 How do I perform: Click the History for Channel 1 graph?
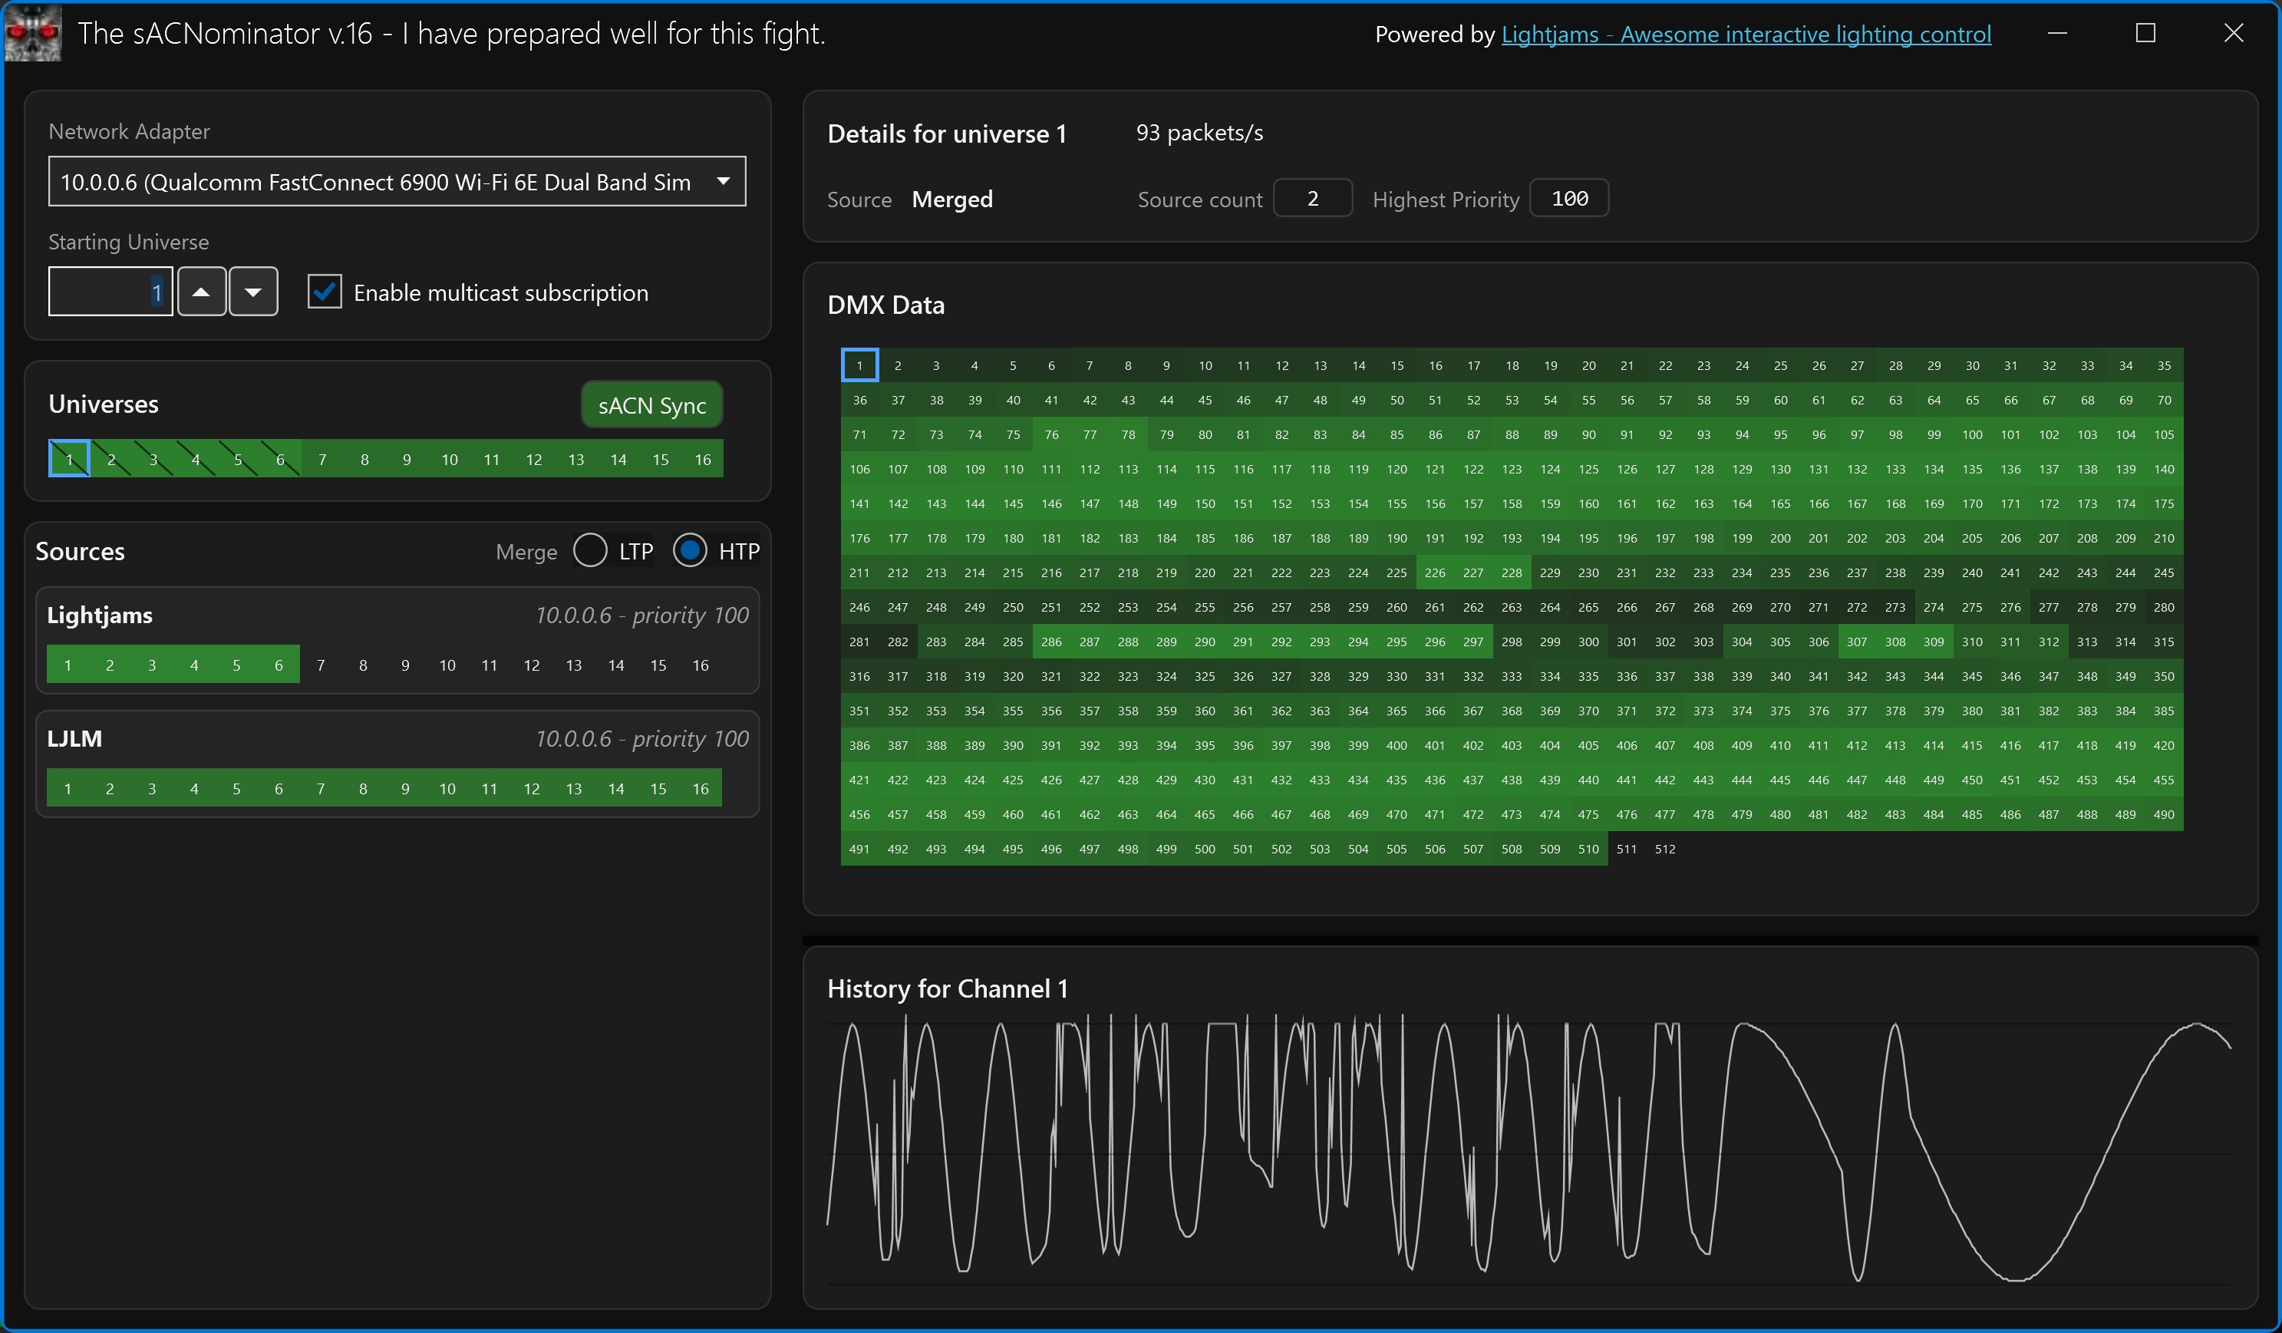tap(1530, 1150)
